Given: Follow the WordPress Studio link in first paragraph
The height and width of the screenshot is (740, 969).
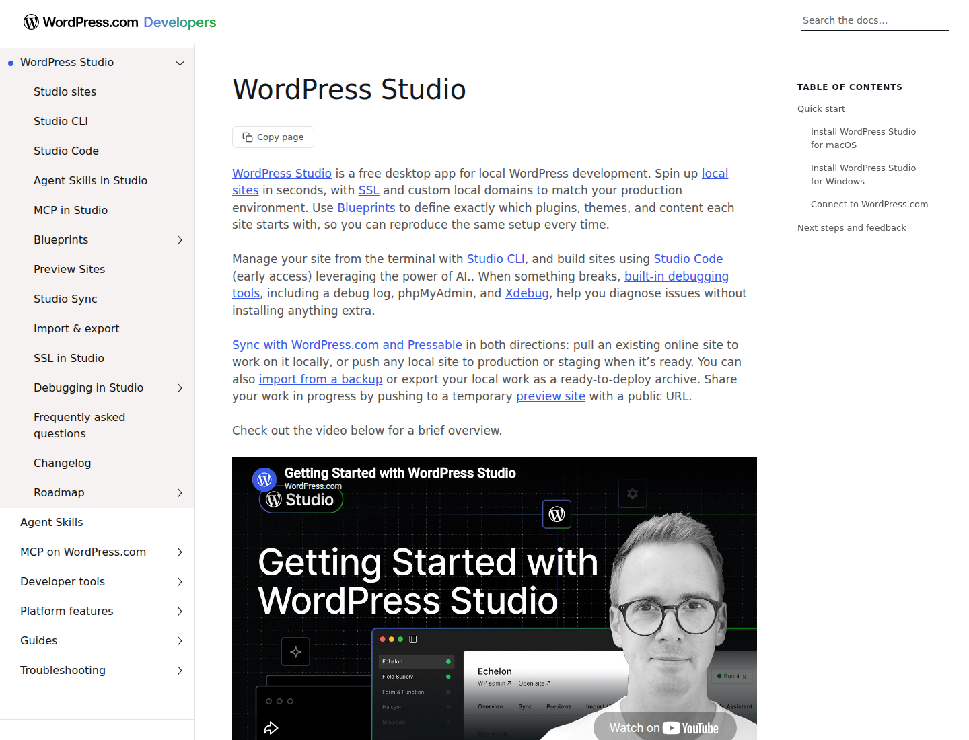Looking at the screenshot, I should coord(282,174).
